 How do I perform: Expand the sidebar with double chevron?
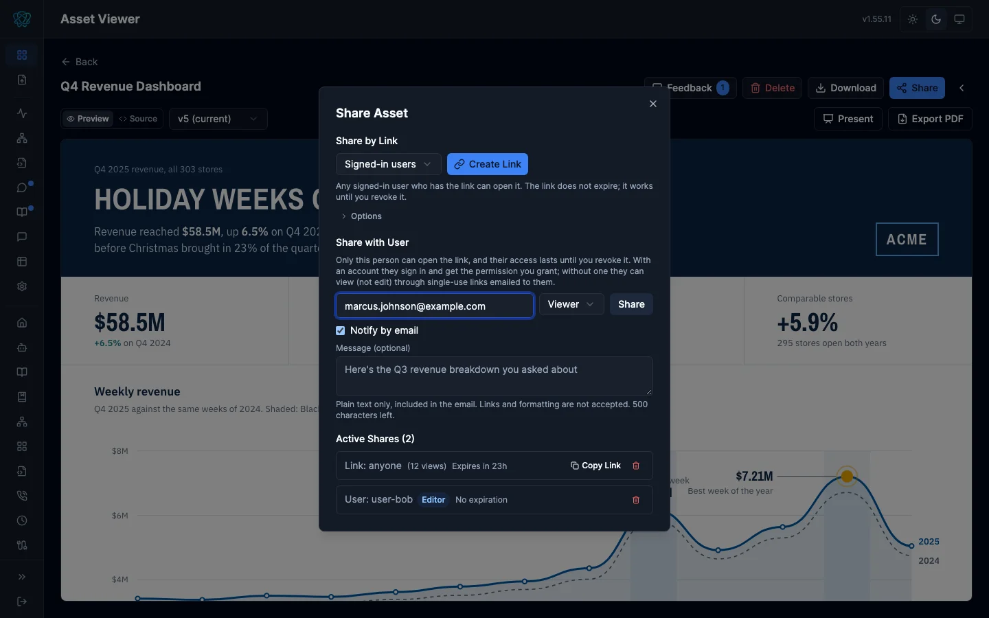(x=22, y=577)
